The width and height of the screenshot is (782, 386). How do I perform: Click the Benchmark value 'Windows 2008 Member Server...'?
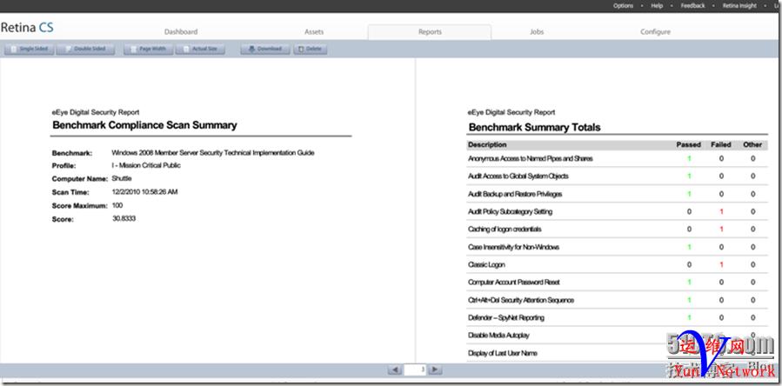[213, 153]
